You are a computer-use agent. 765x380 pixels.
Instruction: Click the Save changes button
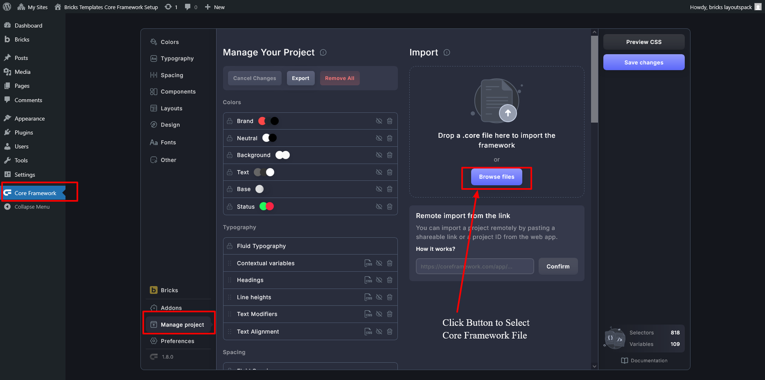click(644, 62)
